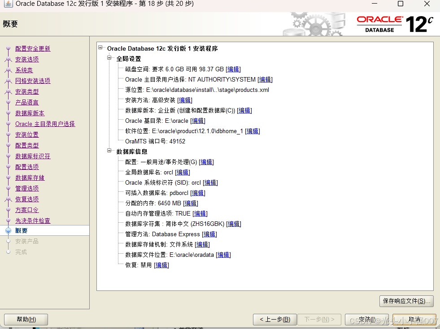Edit the 软件位置 dbhome_1 path
Image resolution: width=440 pixels, height=329 pixels.
click(x=253, y=131)
